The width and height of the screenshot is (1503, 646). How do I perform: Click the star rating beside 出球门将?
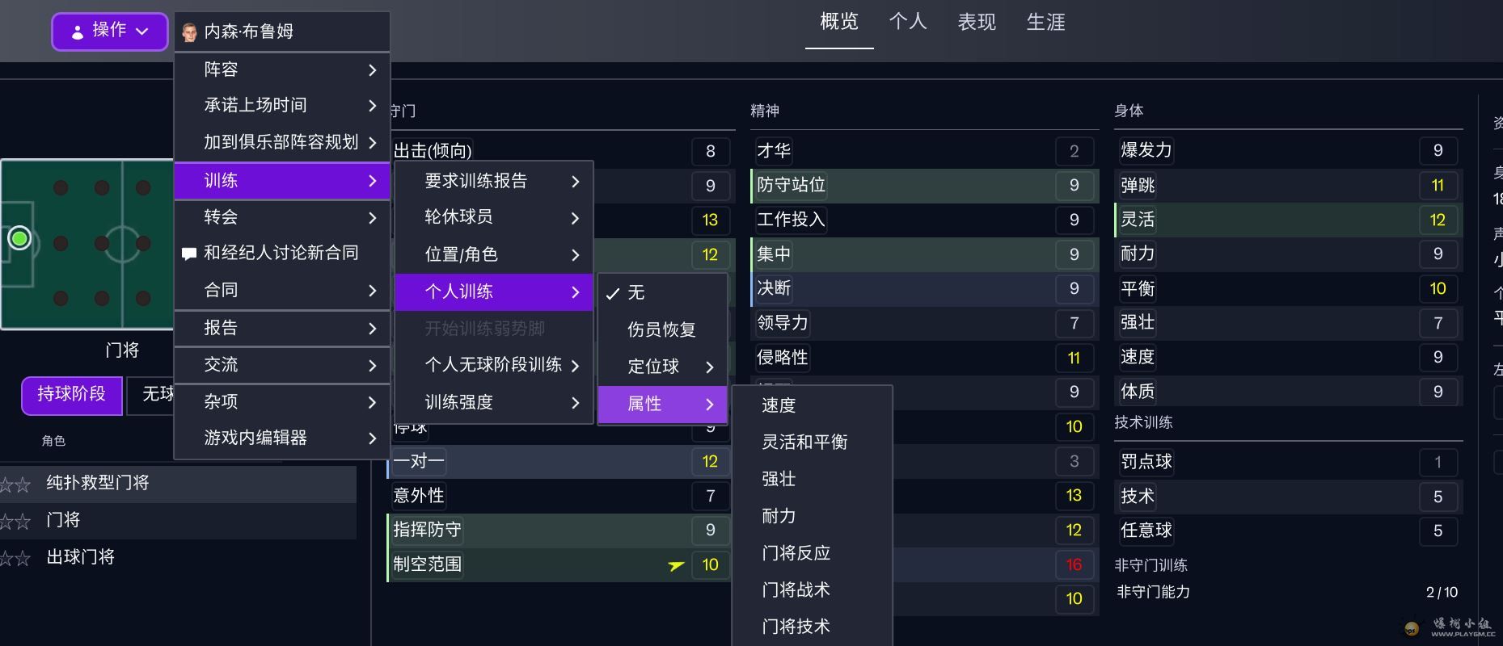click(15, 558)
